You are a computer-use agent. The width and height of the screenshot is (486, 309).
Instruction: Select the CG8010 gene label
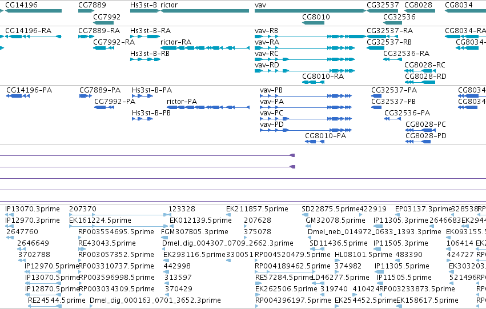(x=316, y=17)
